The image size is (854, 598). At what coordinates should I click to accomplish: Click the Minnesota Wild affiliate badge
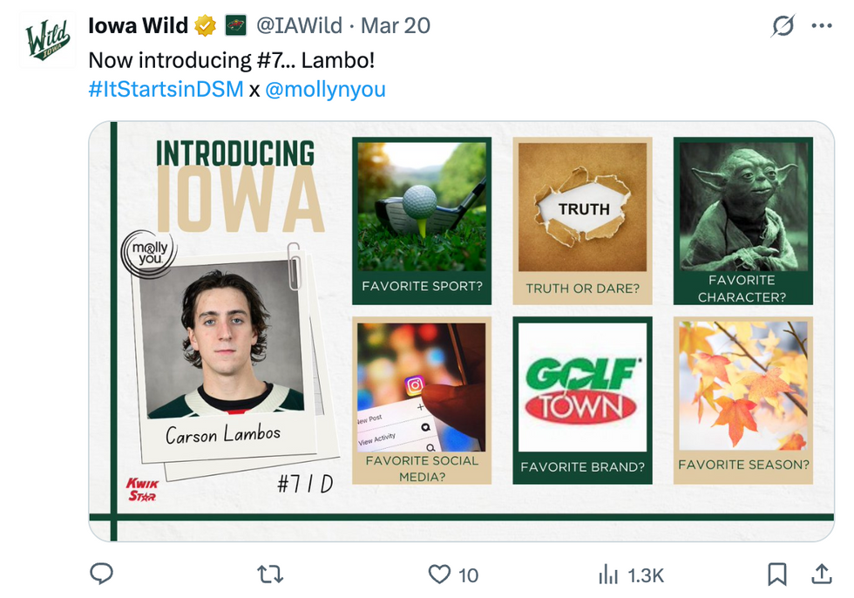[235, 26]
